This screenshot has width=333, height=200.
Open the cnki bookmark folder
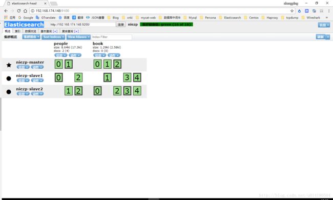pos(128,17)
